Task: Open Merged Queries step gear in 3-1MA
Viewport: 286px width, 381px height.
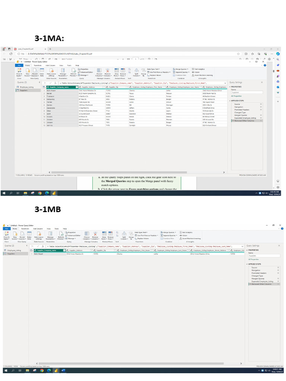Action: (261, 115)
